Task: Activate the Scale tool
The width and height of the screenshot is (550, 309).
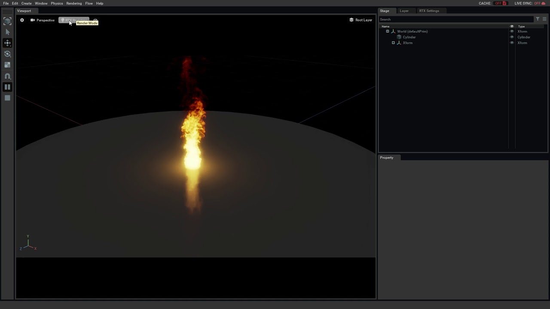Action: click(x=7, y=65)
